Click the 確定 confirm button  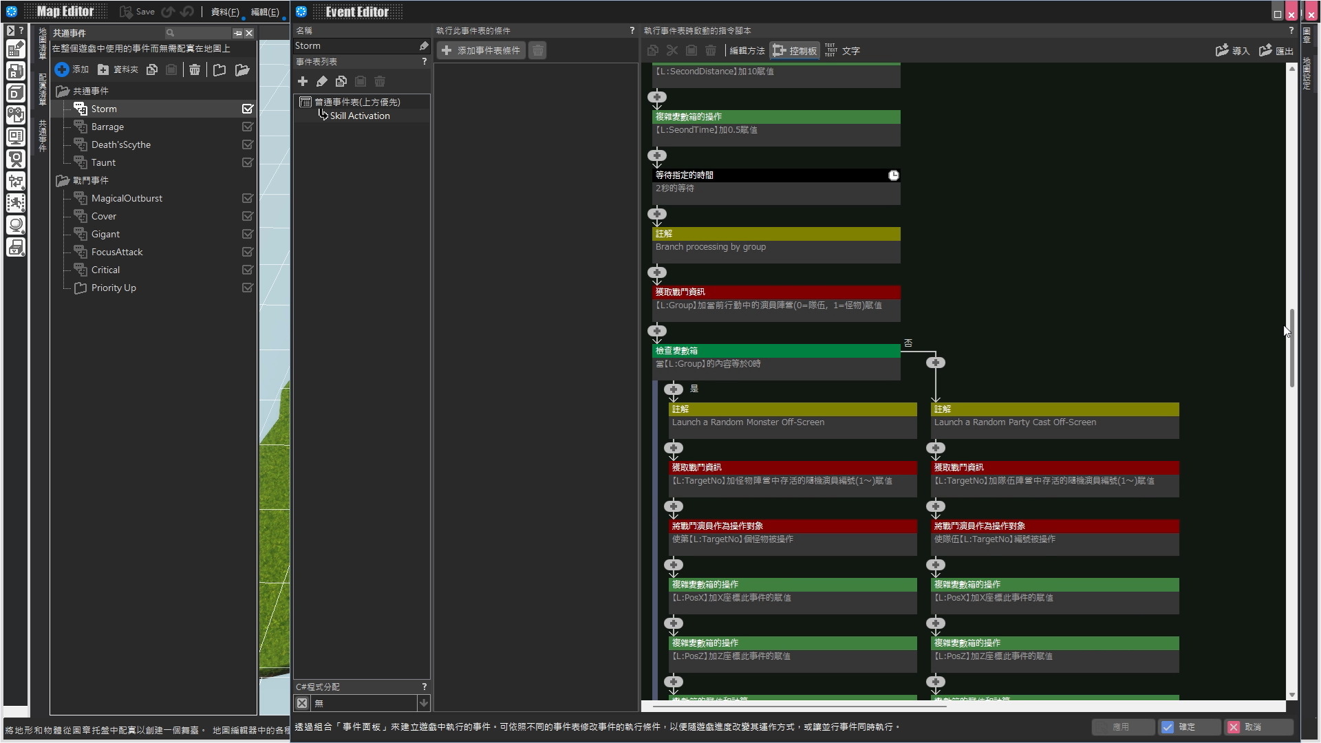click(1188, 727)
